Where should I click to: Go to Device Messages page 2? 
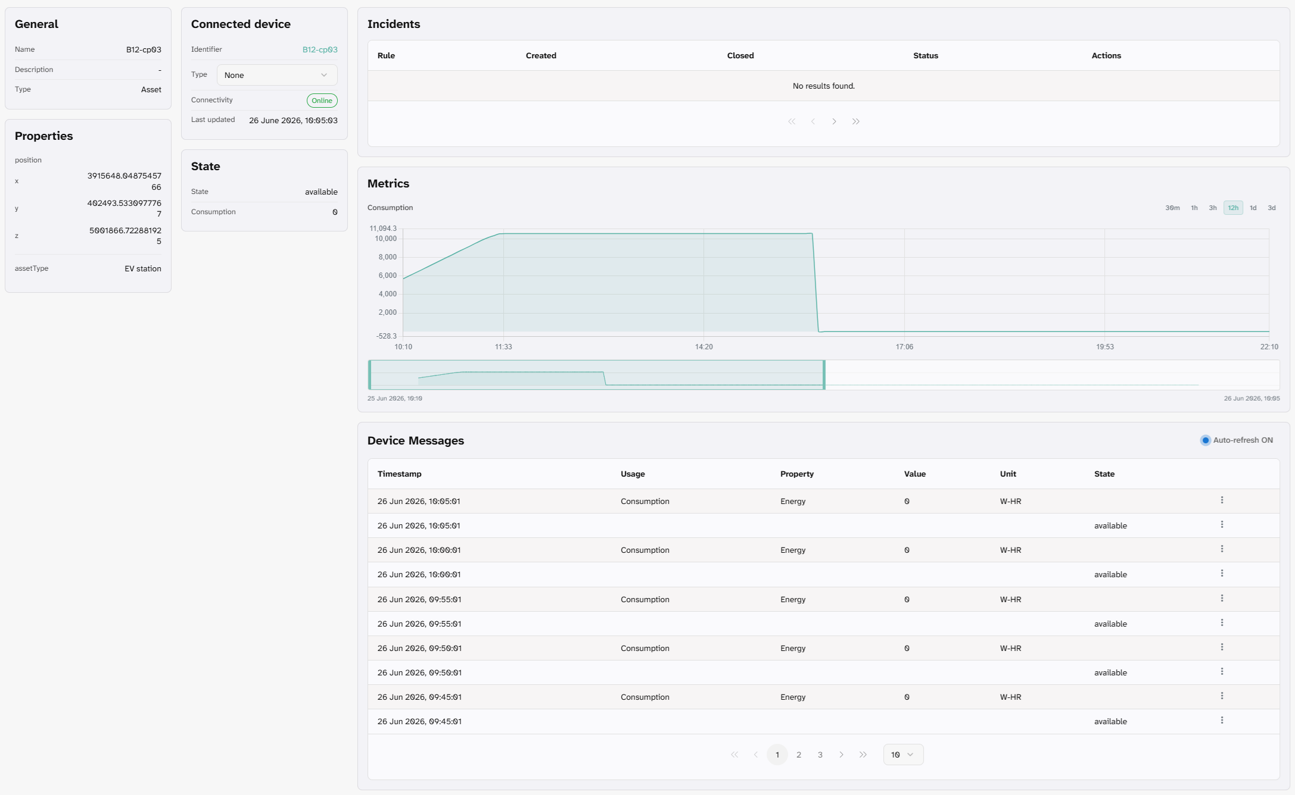799,755
